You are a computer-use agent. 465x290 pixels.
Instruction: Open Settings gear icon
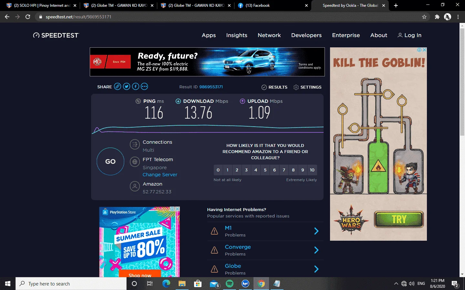(x=296, y=87)
